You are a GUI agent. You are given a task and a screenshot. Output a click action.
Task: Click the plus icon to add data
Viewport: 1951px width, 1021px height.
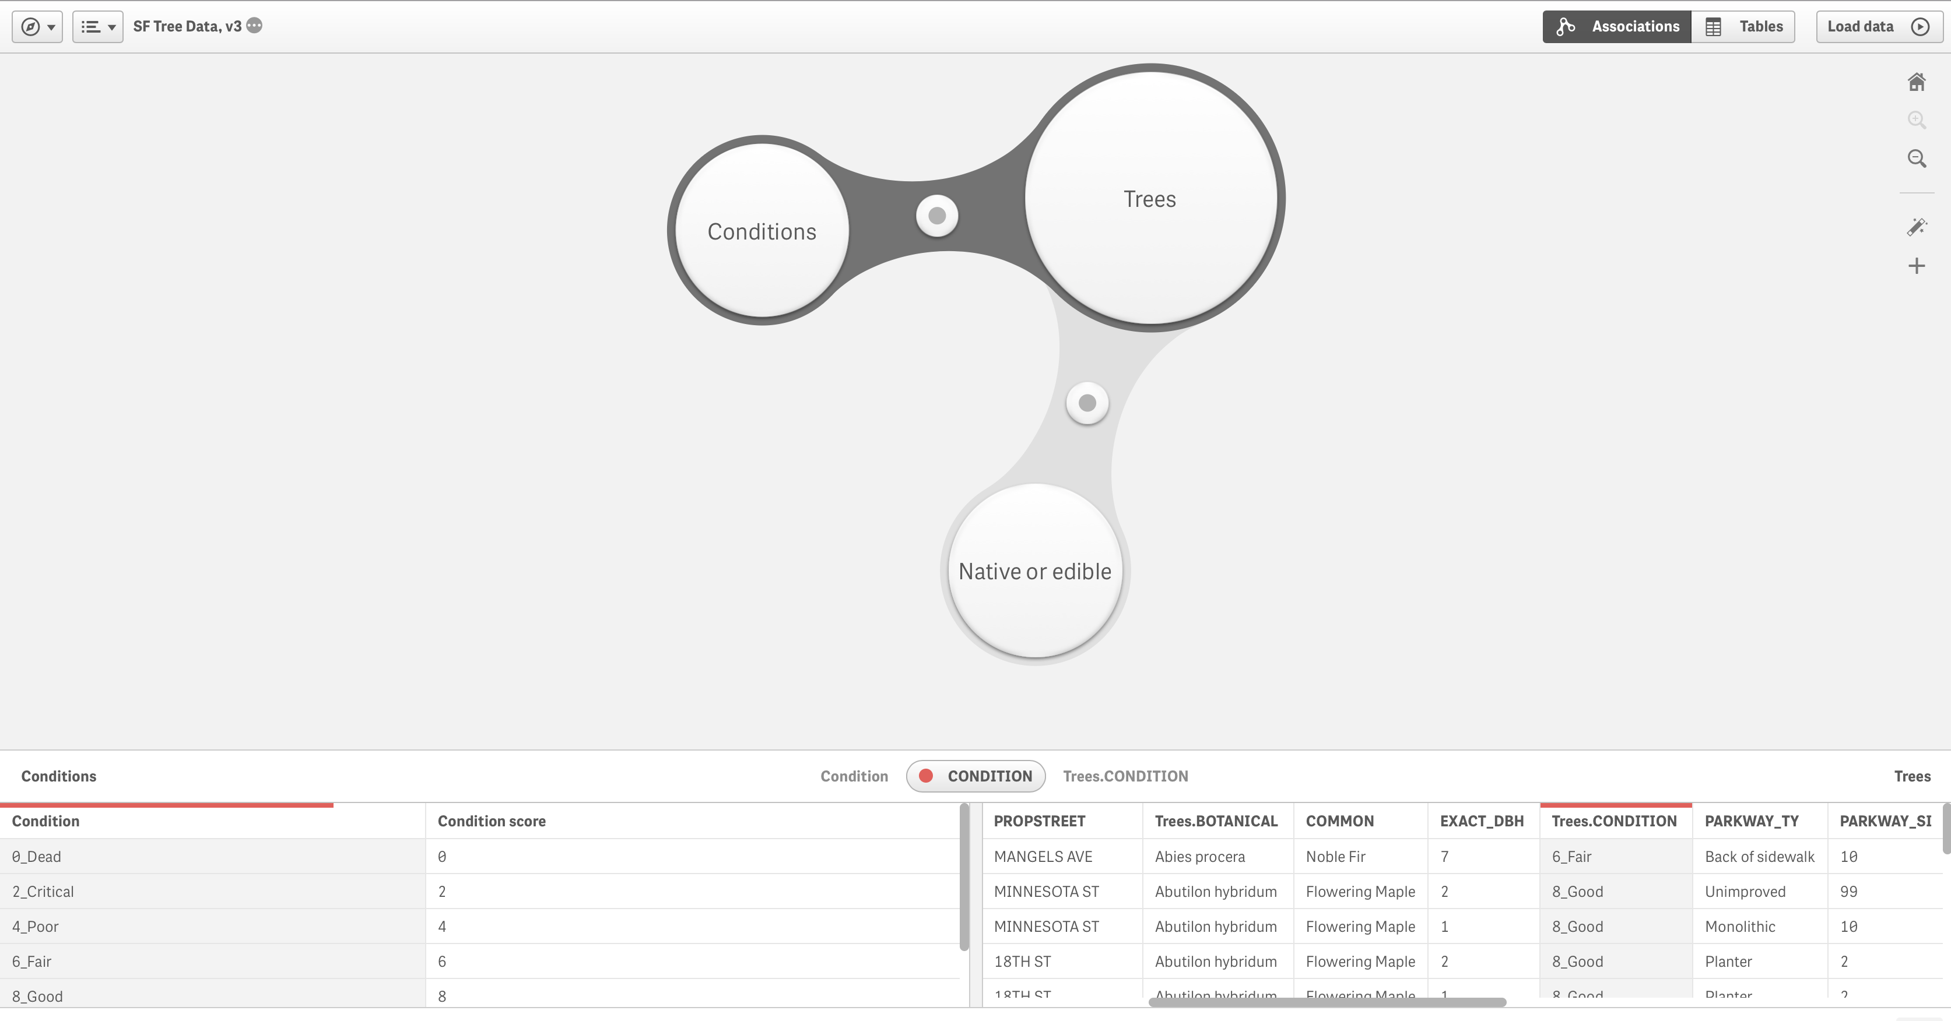click(x=1916, y=266)
